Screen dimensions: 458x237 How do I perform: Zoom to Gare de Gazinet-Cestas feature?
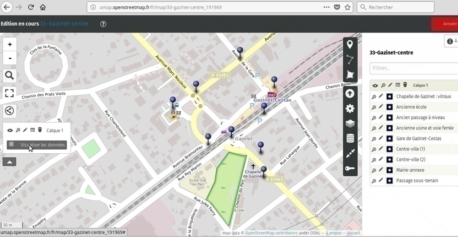pos(374,139)
